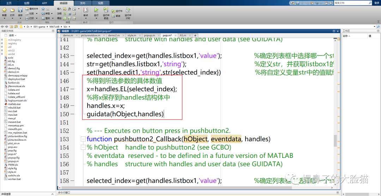Add a new editor tab with the plus button

195,36
